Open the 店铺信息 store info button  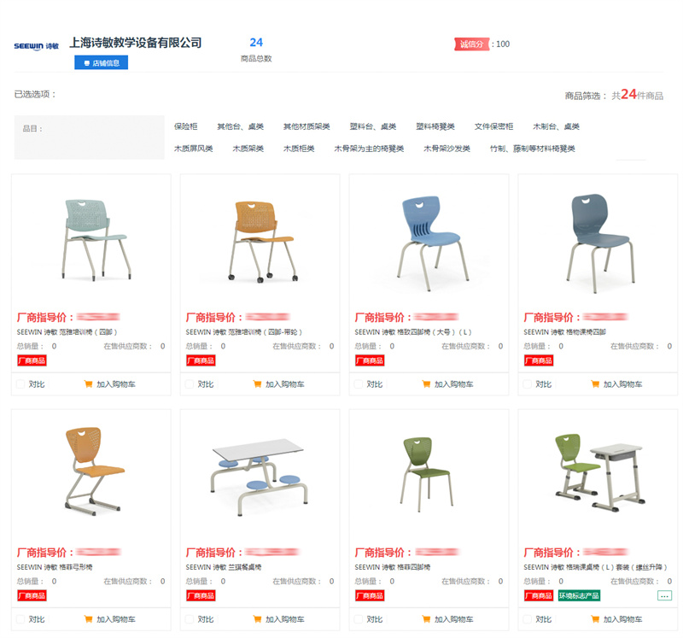(101, 62)
